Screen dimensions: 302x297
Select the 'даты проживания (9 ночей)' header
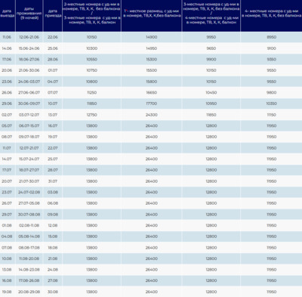coord(29,14)
